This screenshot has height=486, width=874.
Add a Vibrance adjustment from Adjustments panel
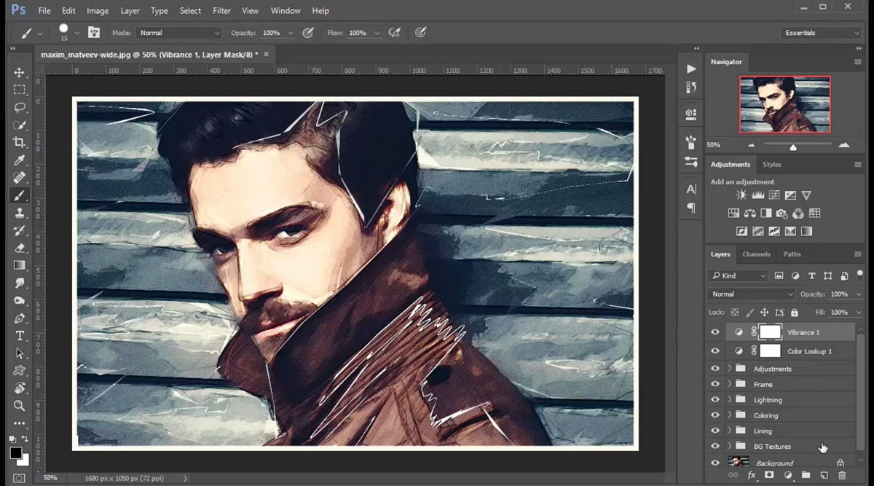click(x=806, y=195)
